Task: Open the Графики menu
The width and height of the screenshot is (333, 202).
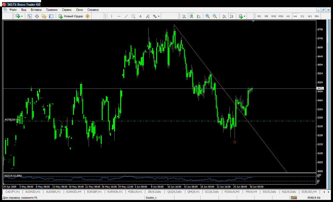Action: [52, 10]
